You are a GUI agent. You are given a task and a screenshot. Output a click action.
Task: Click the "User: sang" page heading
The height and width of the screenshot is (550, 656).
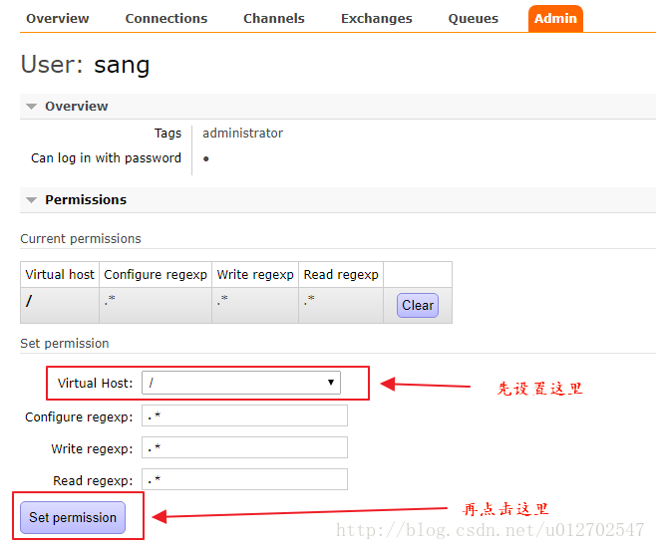click(85, 66)
